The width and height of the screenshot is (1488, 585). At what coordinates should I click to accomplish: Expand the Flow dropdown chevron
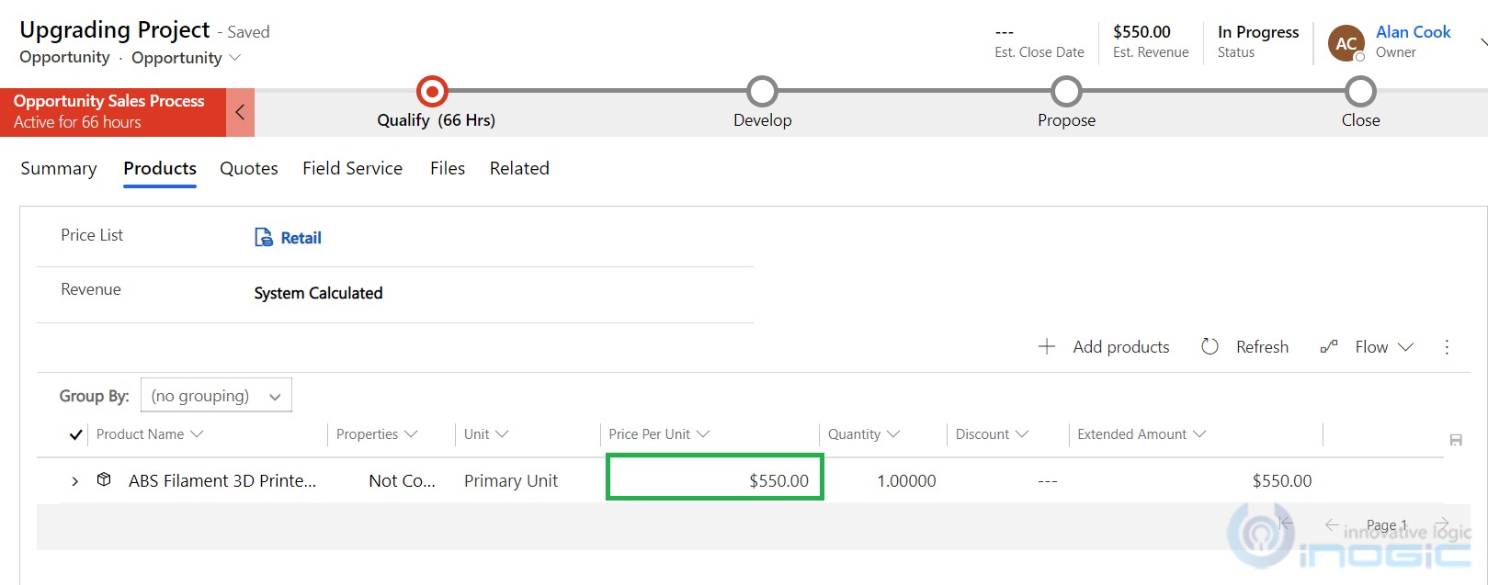point(1405,347)
